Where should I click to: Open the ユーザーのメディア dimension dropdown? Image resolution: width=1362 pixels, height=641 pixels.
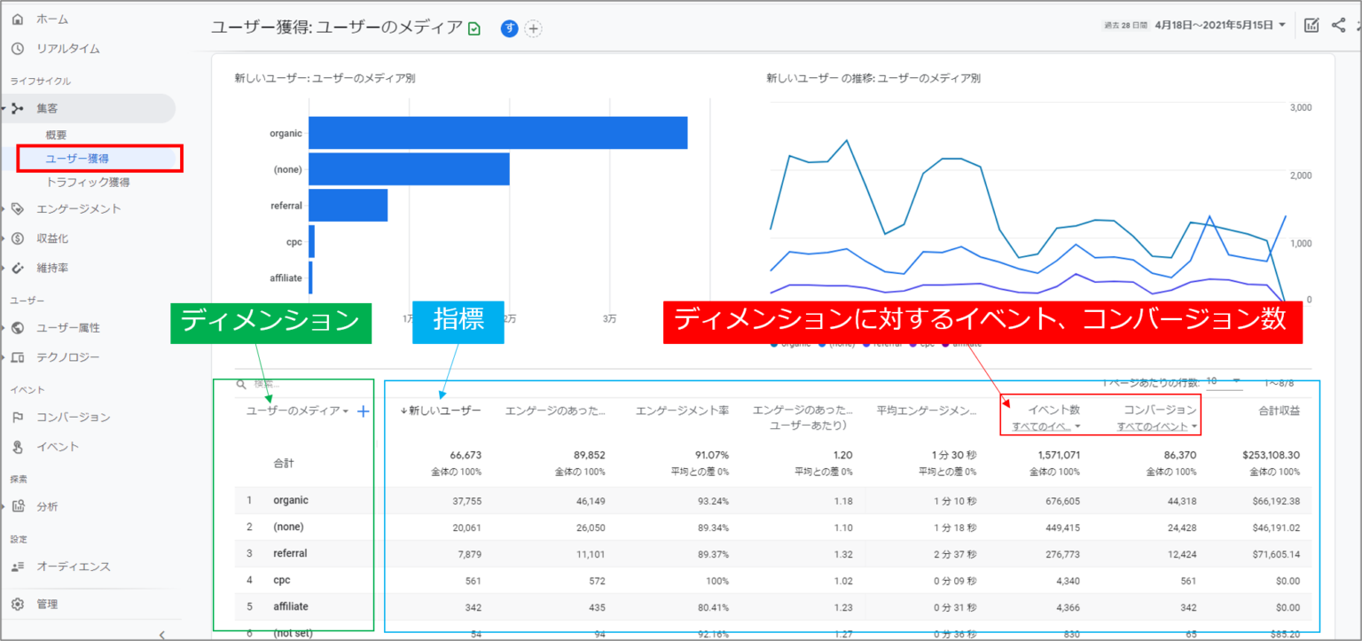click(x=297, y=411)
